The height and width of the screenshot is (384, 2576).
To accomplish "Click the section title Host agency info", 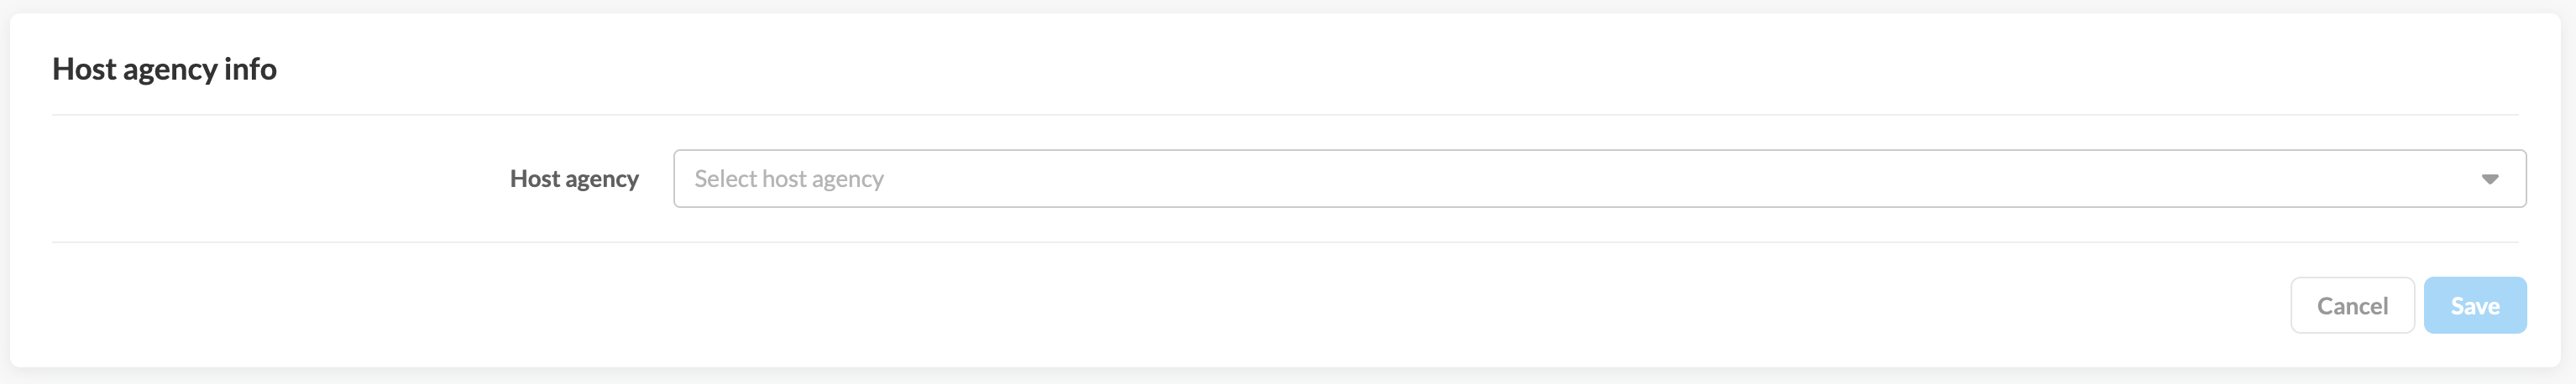I will pyautogui.click(x=164, y=69).
